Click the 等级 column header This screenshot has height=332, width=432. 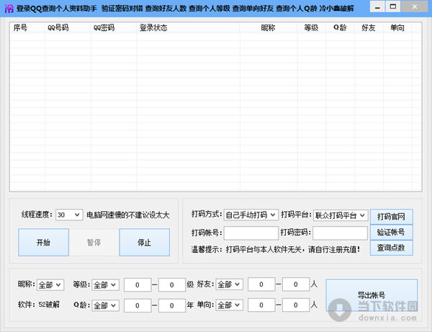[312, 27]
